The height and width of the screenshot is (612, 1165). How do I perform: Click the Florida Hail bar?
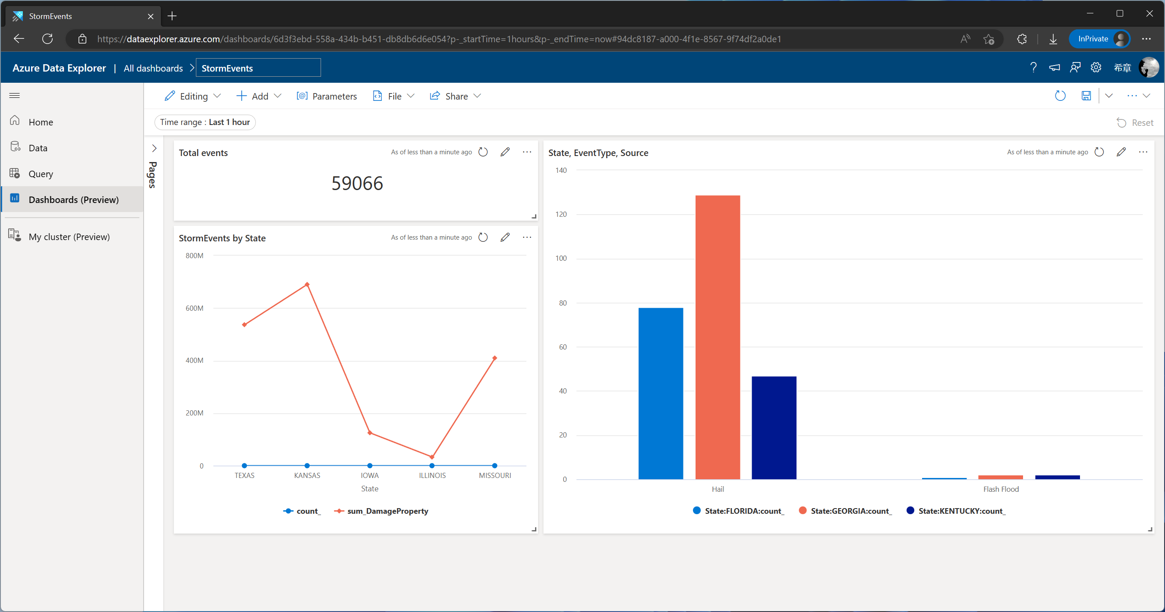(661, 393)
